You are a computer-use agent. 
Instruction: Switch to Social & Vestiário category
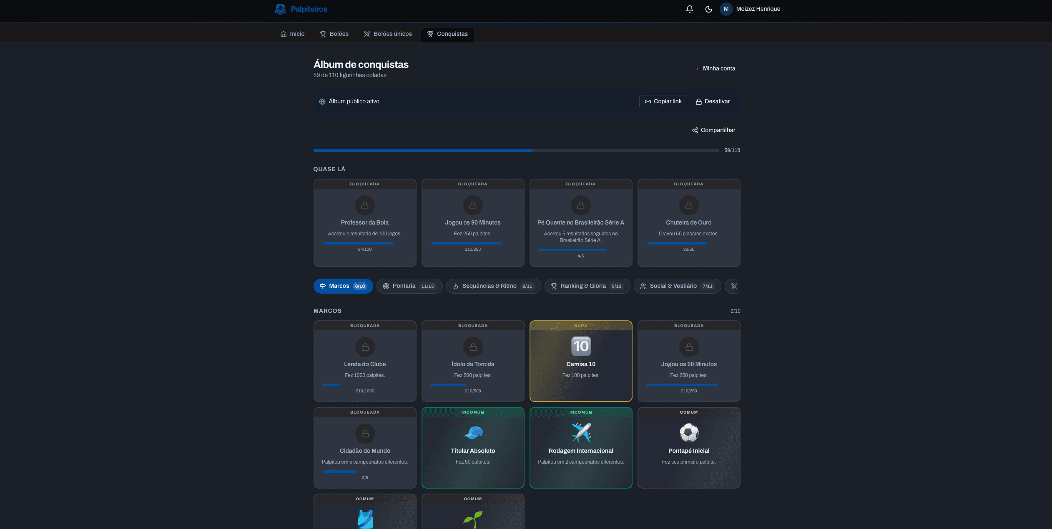click(x=678, y=286)
